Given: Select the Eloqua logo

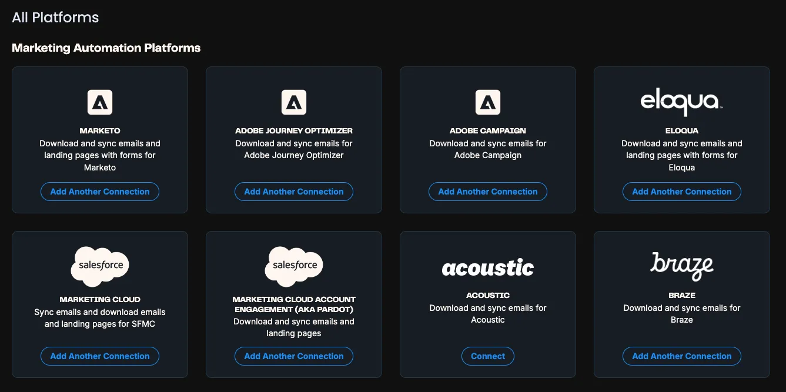Looking at the screenshot, I should click(x=681, y=102).
